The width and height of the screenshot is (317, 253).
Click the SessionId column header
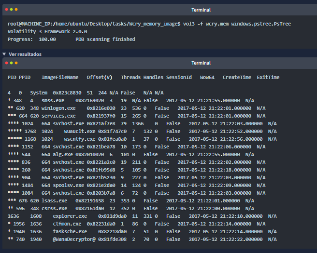[x=179, y=77]
